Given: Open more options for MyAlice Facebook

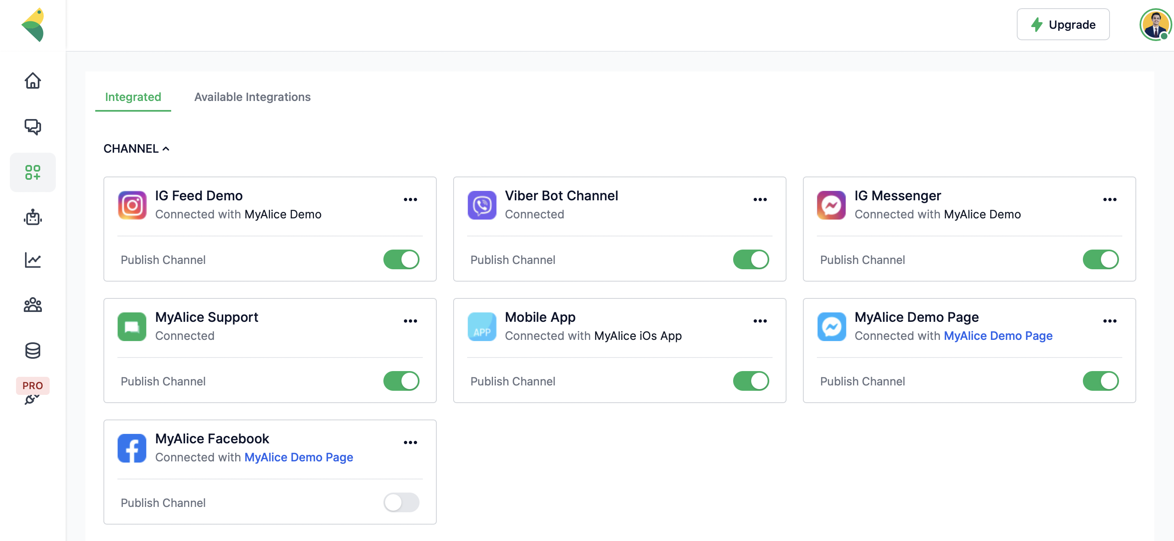Looking at the screenshot, I should pyautogui.click(x=410, y=442).
